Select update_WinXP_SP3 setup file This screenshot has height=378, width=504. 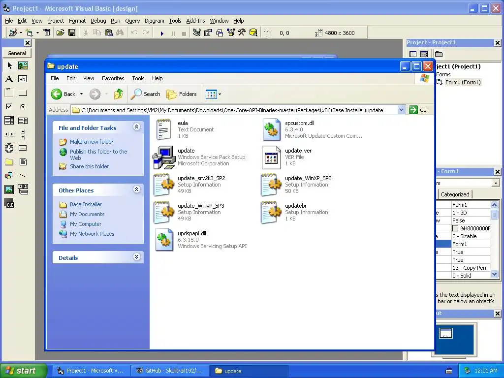(189, 212)
